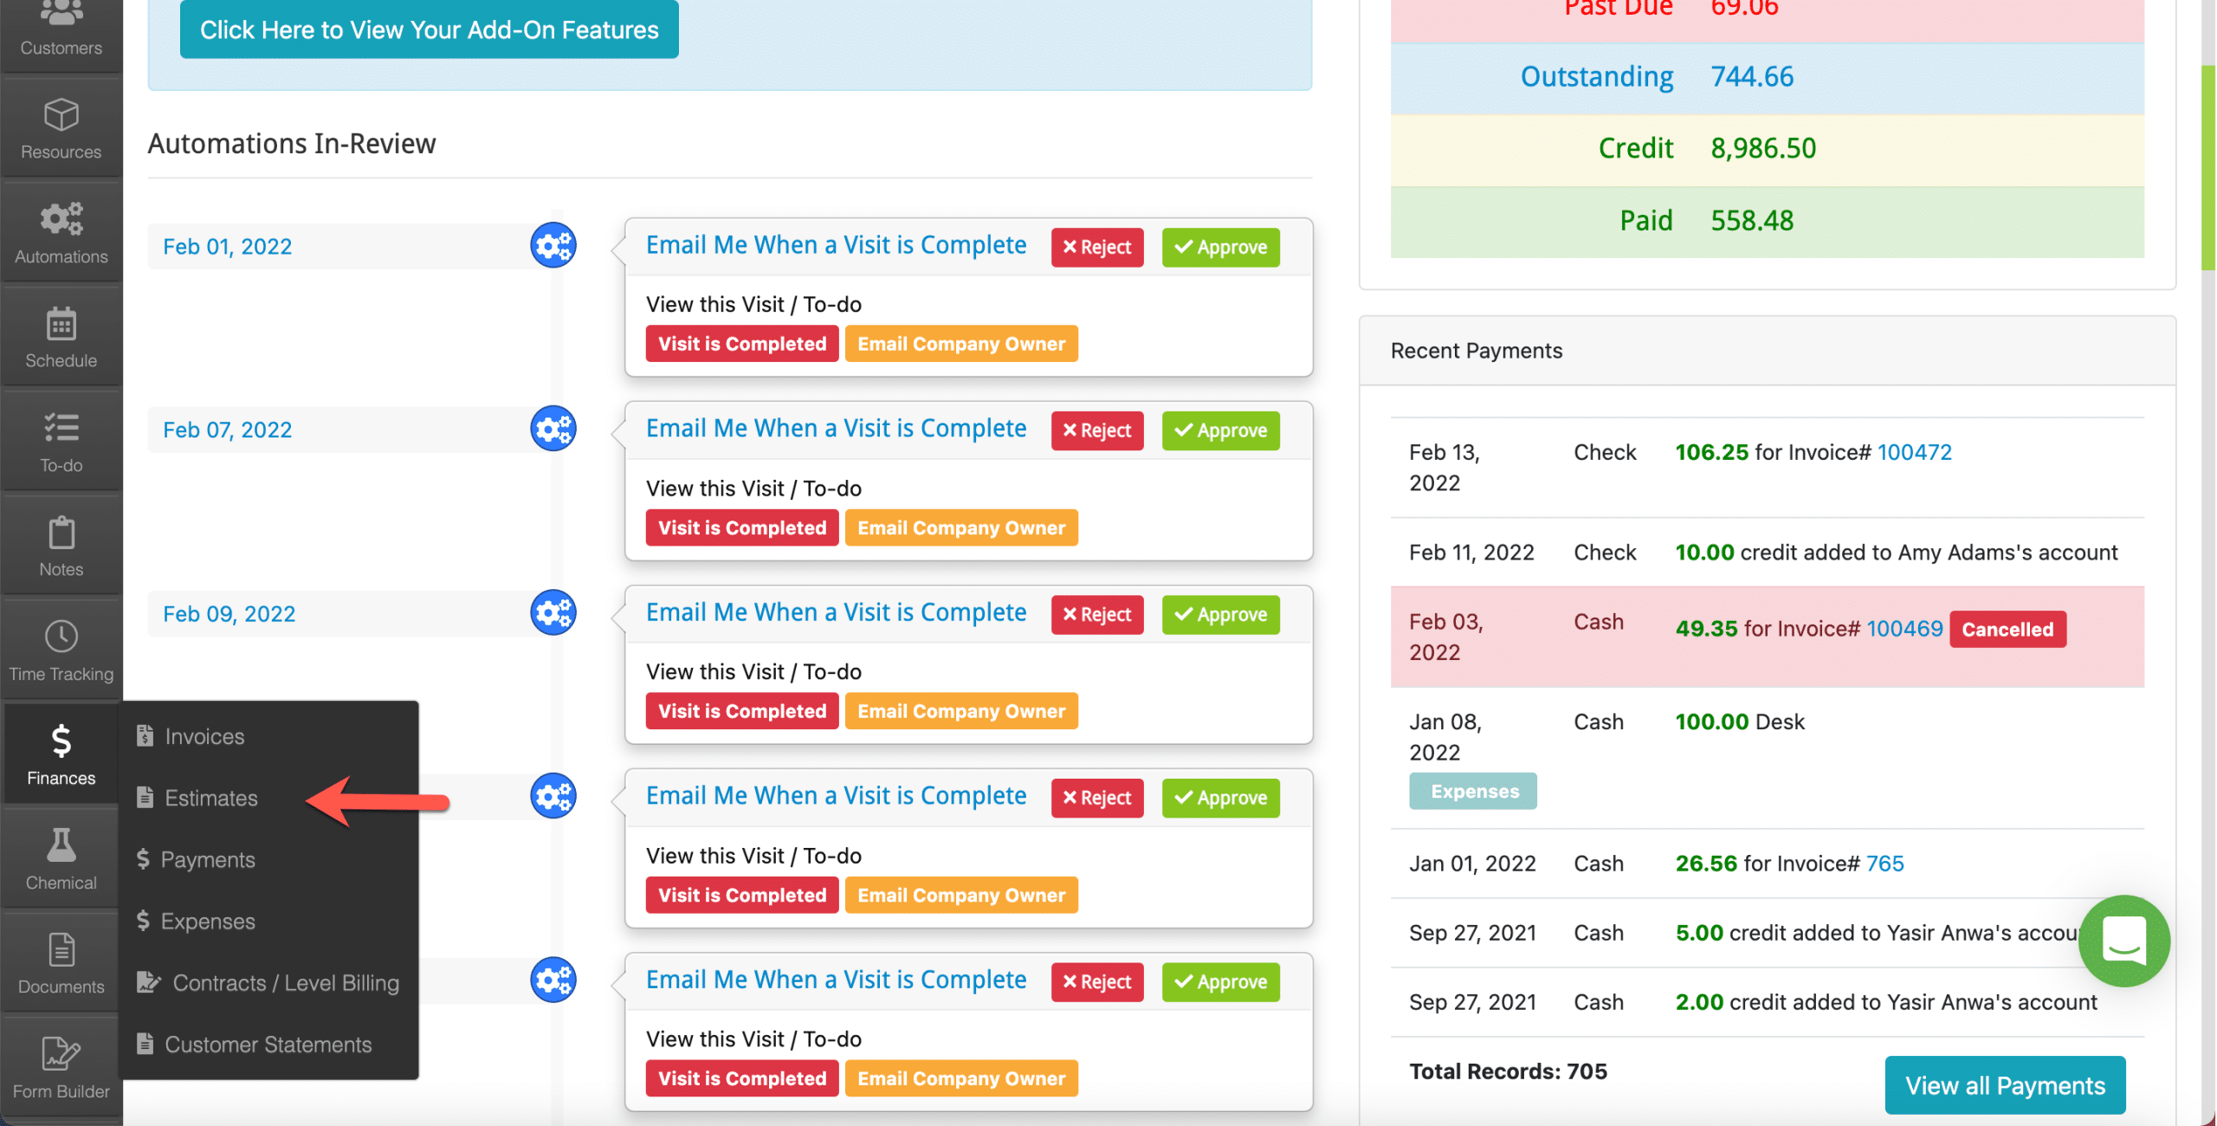The width and height of the screenshot is (2217, 1126).
Task: Click Email Company Owner tag in Feb 07 card
Action: click(961, 527)
